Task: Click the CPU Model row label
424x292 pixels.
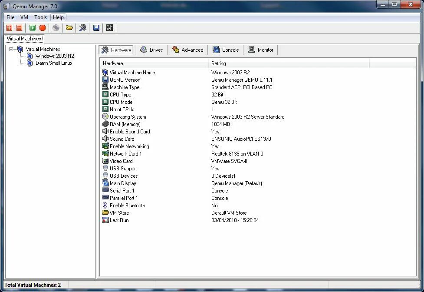Action: pos(122,102)
